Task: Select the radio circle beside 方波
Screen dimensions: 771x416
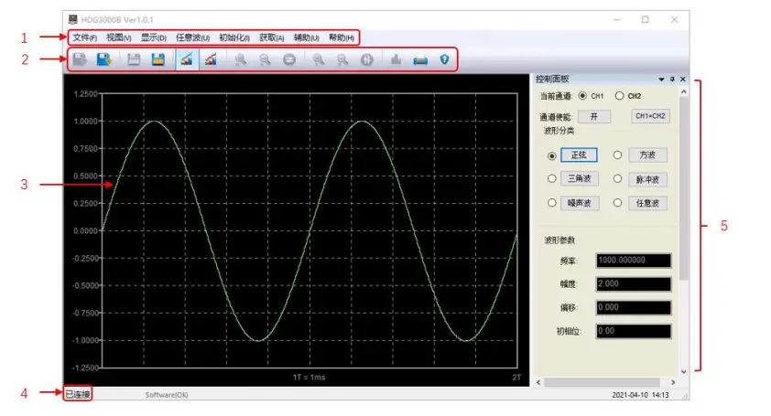Action: 617,155
